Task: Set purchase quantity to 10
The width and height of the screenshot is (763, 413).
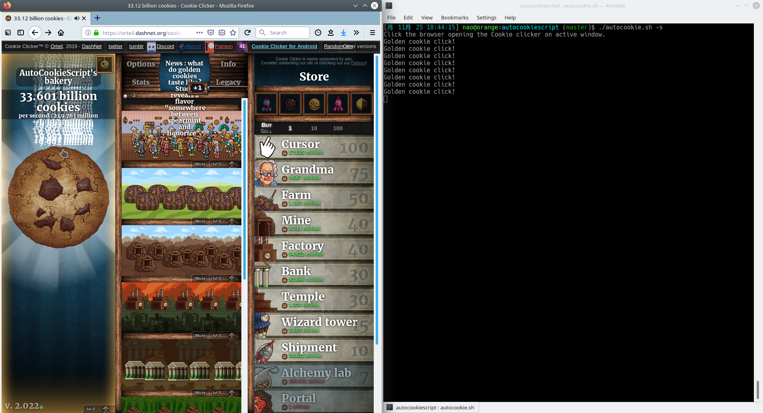Action: [314, 128]
